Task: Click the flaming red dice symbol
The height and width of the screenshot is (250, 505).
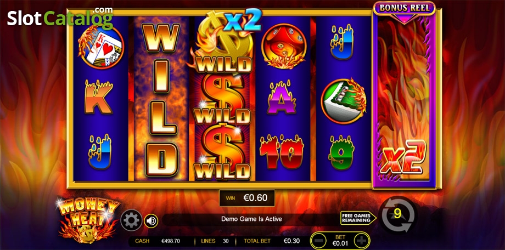Action: (x=283, y=46)
